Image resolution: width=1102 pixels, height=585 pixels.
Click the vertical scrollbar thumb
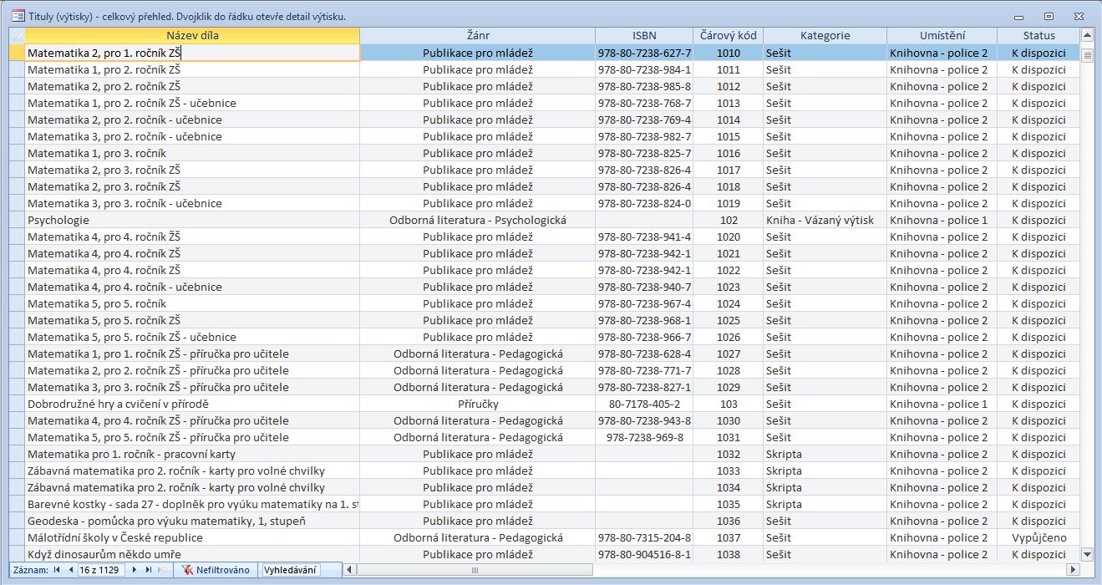tap(1087, 55)
